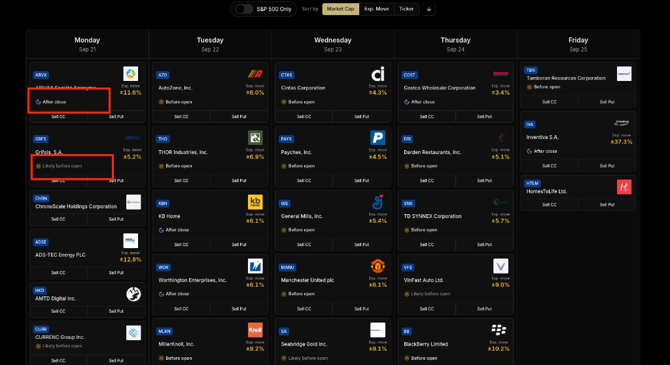Click the Darden Restaurants logo
This screenshot has width=670, height=365.
pos(502,138)
